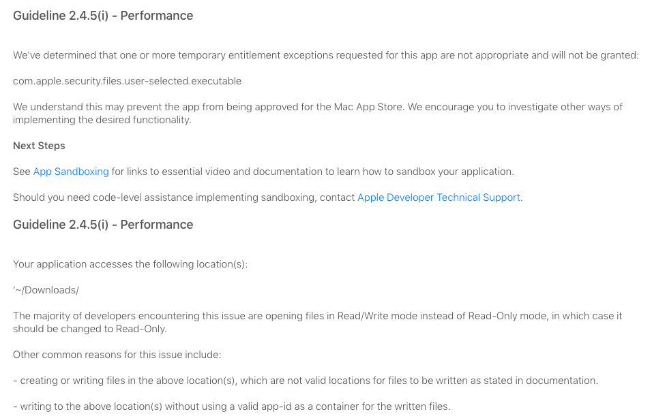Viewport: 652px width, 418px height.
Task: Click "implementing the desired functionality" text
Action: coord(102,120)
